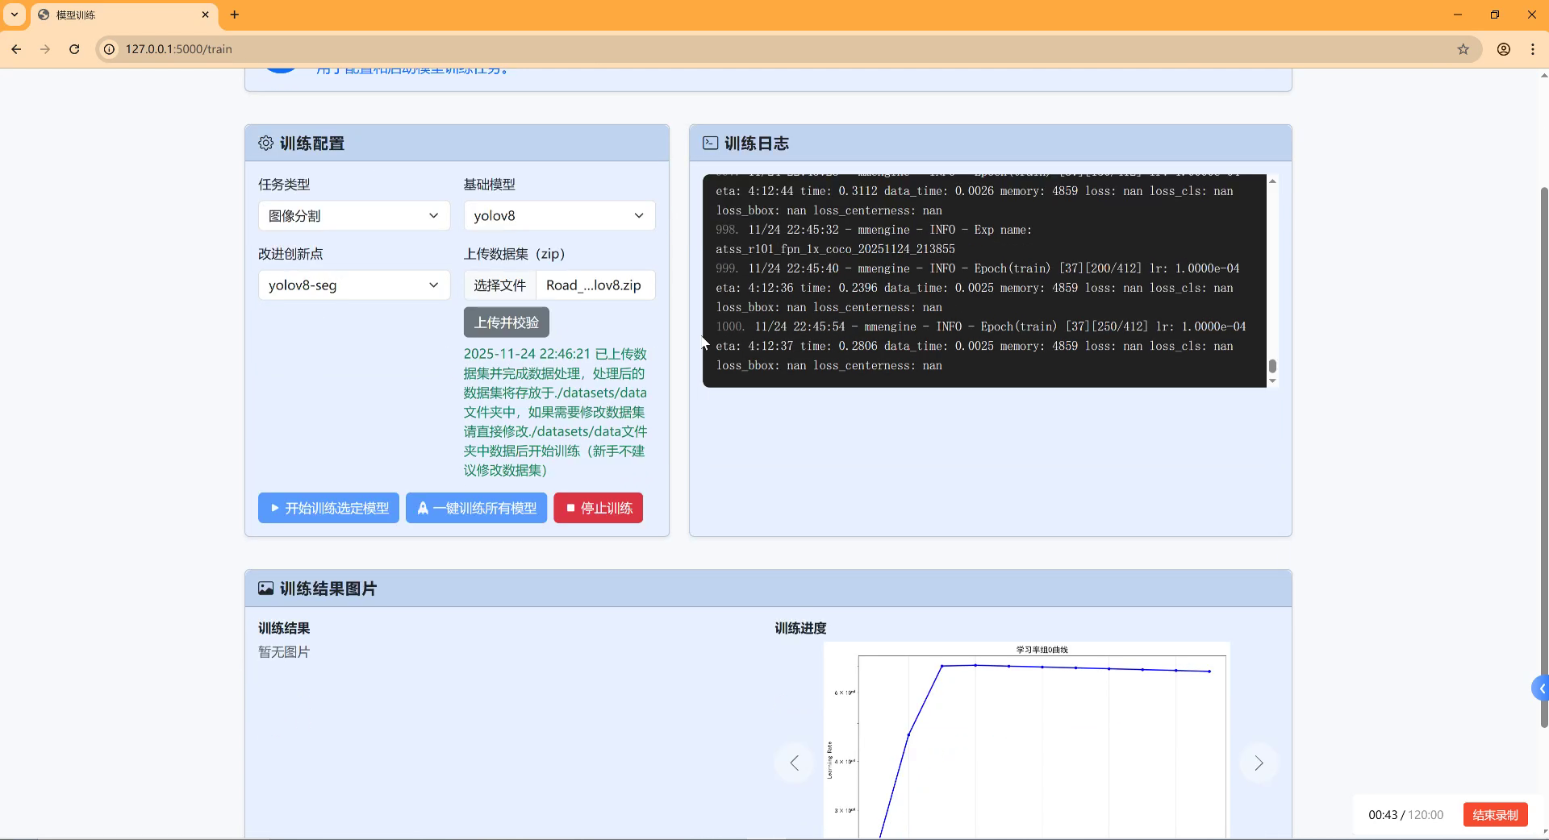Click the 选择文件 button
The height and width of the screenshot is (840, 1549).
click(x=500, y=285)
